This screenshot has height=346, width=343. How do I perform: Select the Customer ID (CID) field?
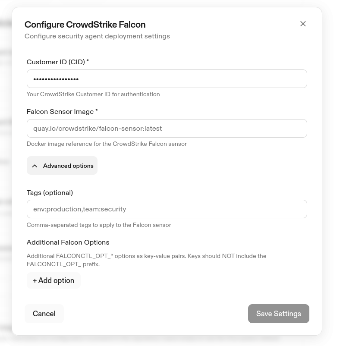coord(167,79)
